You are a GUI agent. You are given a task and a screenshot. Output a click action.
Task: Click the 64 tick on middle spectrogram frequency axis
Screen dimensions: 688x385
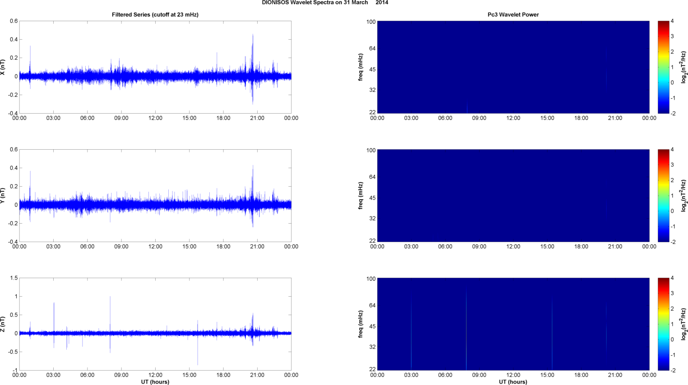[x=372, y=177]
